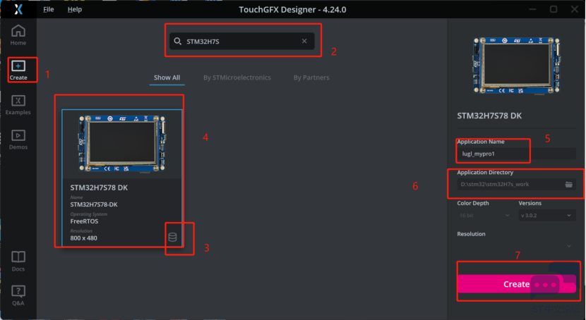The image size is (586, 320).
Task: Maximize the TouchGFX Designer window
Action: pyautogui.click(x=554, y=9)
